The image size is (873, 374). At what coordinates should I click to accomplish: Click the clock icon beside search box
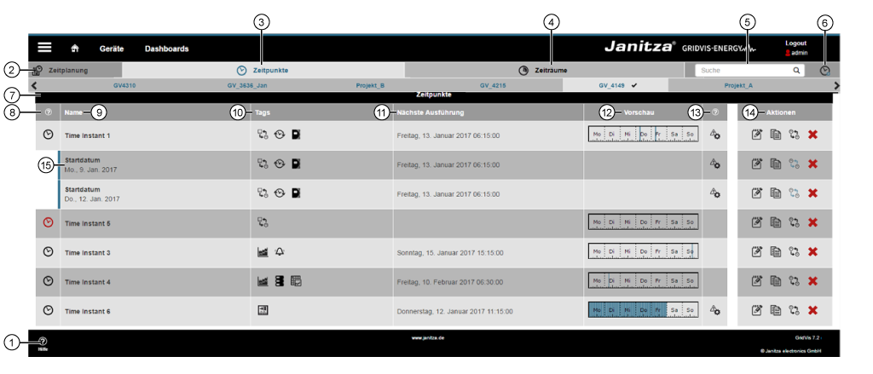[824, 71]
